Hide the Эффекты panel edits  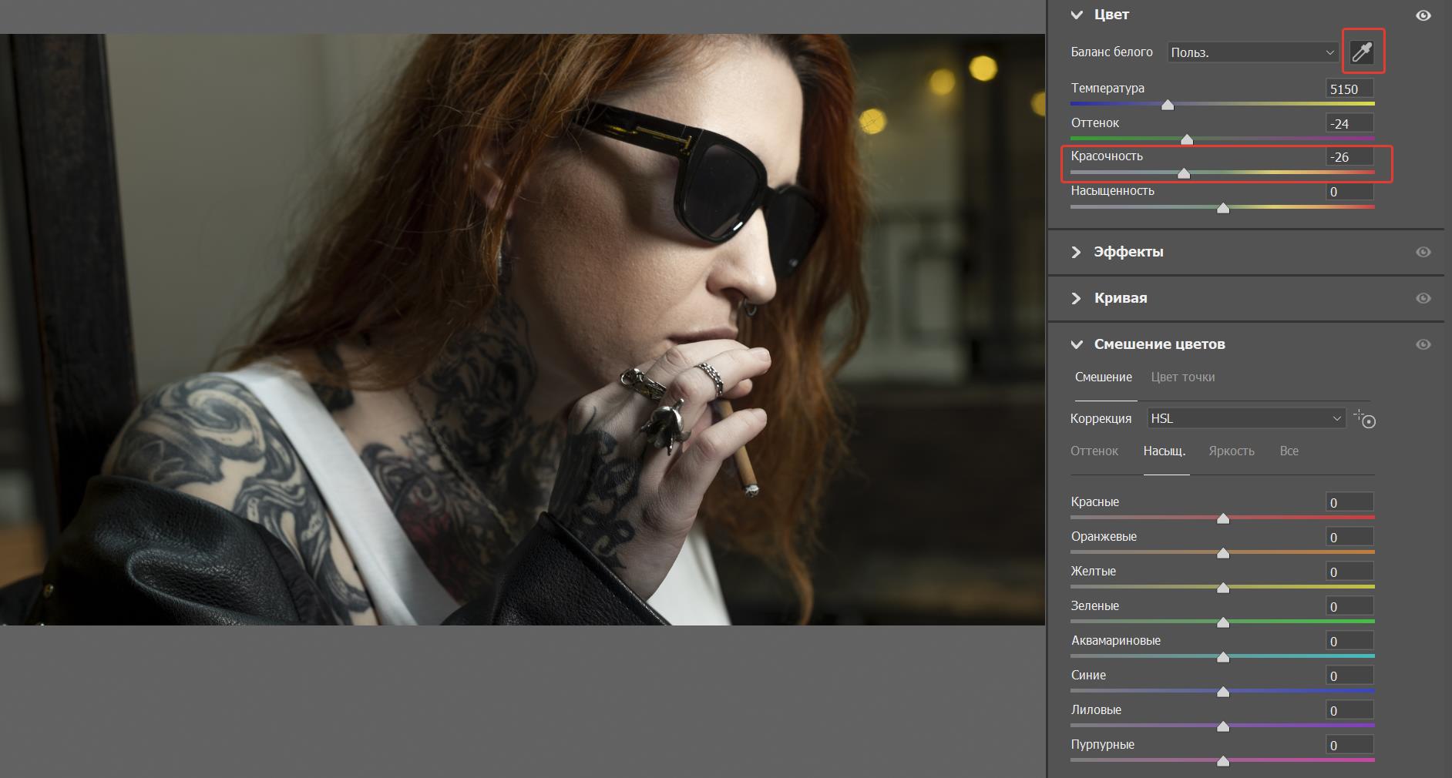pos(1423,252)
